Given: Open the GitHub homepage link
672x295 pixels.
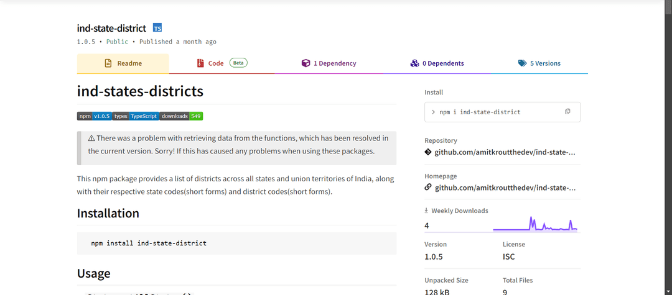Looking at the screenshot, I should (505, 188).
